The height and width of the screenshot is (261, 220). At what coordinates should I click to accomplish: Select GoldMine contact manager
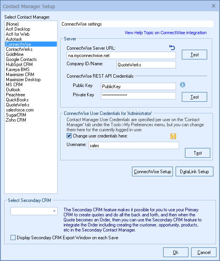coord(31,54)
